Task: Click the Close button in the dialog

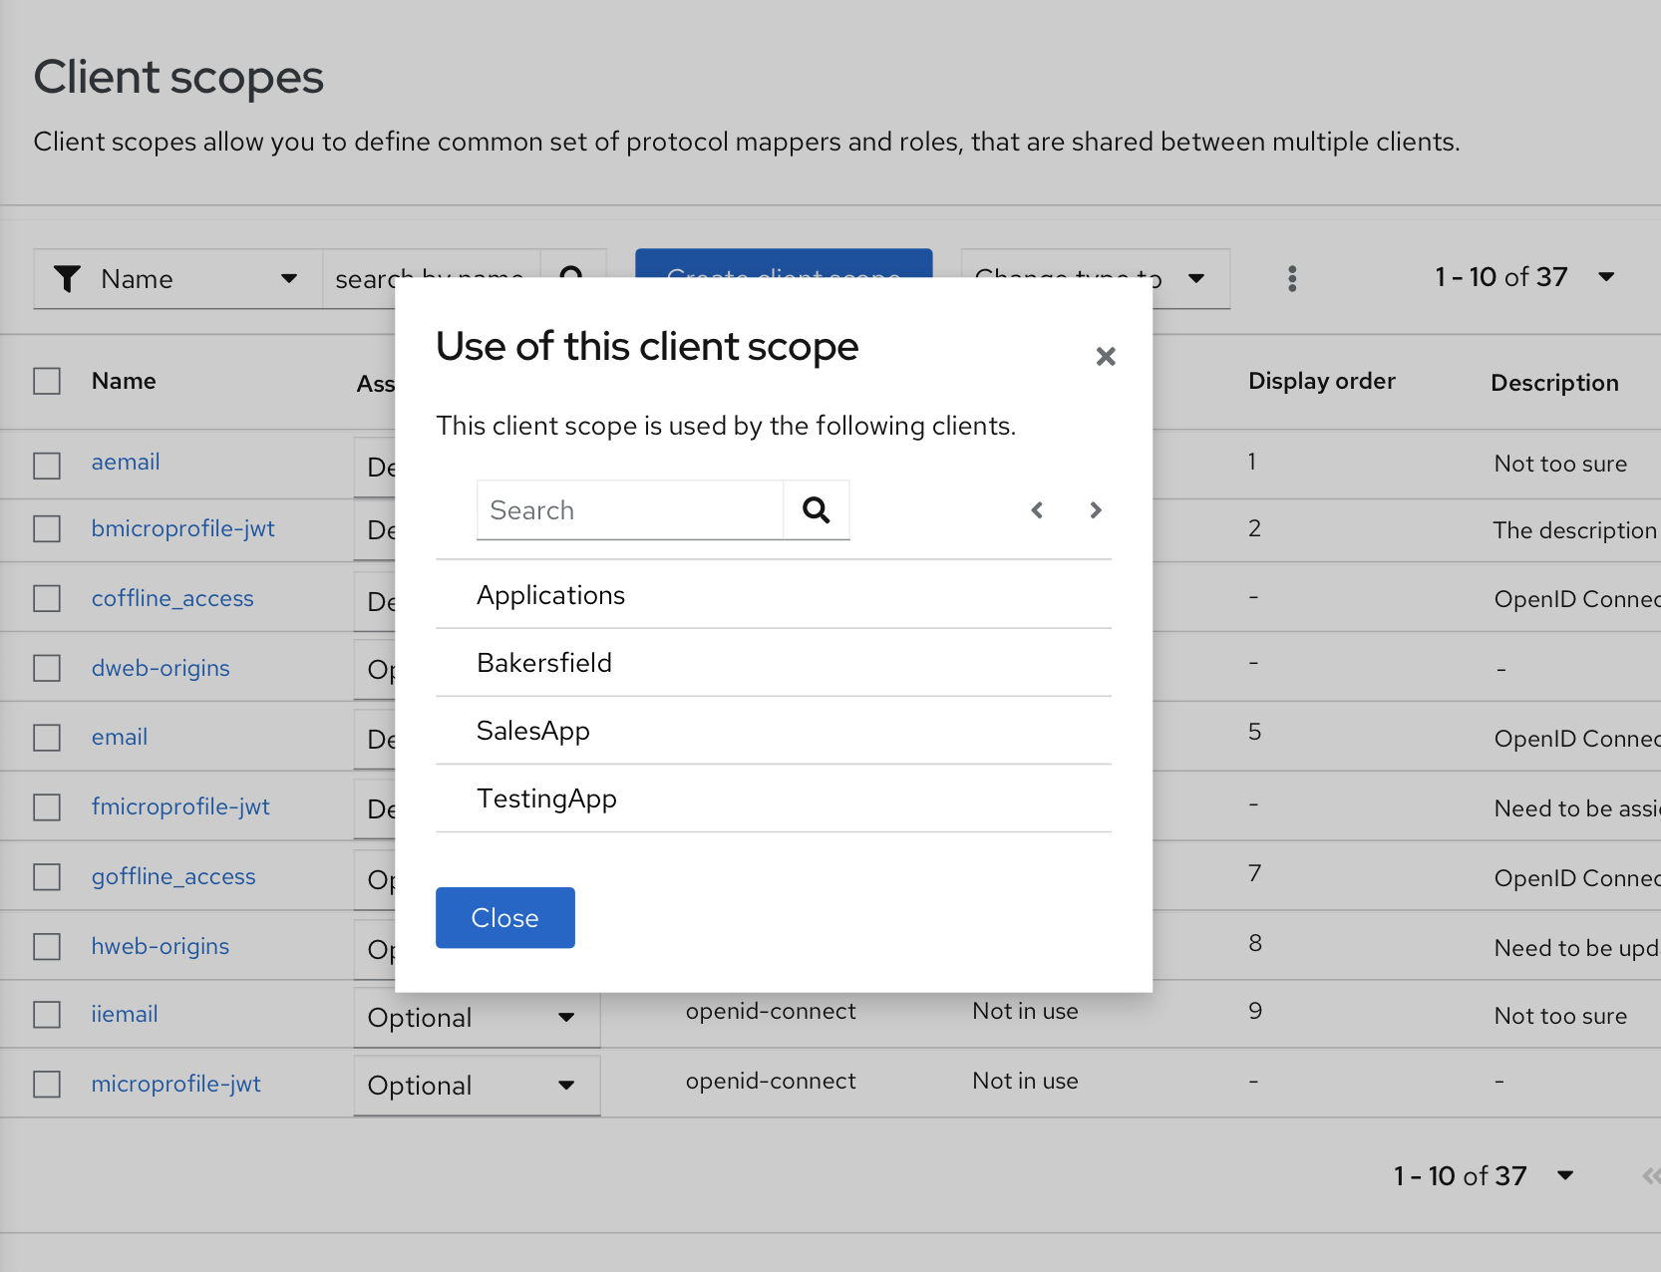Action: (x=504, y=917)
